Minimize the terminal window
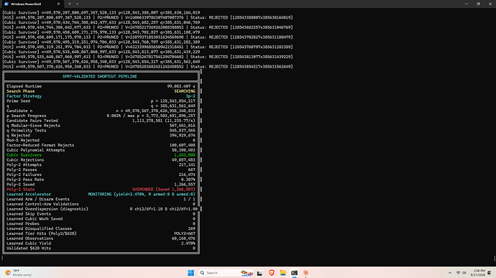This screenshot has width=496, height=278. (x=467, y=4)
